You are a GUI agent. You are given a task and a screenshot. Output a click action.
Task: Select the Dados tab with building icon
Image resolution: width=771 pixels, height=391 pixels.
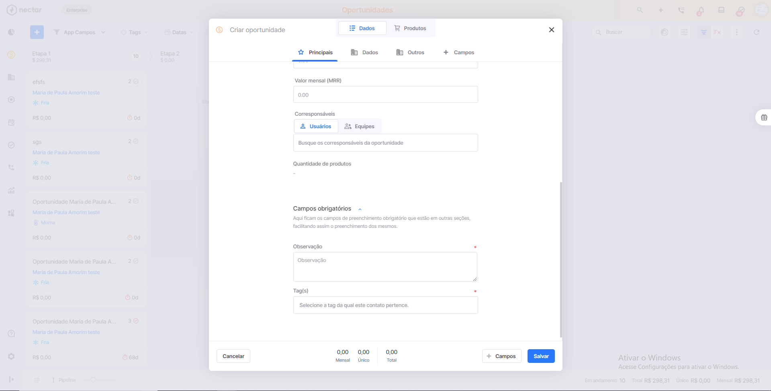[x=364, y=52]
